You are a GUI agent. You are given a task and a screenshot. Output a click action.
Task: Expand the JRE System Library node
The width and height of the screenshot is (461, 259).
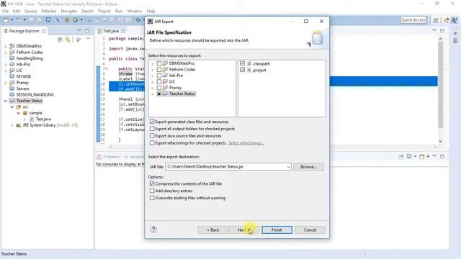tap(12, 125)
